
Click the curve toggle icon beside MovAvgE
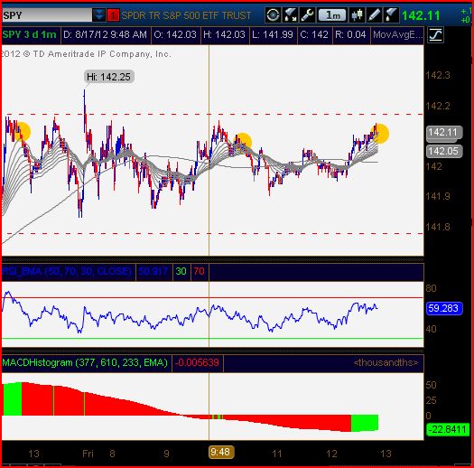click(x=435, y=35)
